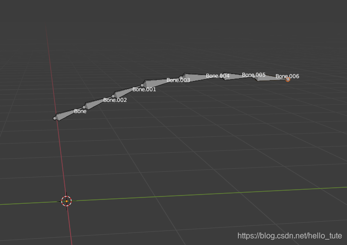Click the Bone.006 text label

coord(287,76)
